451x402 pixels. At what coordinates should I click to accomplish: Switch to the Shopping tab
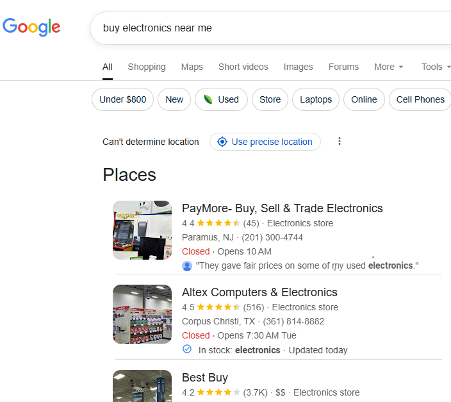click(x=147, y=67)
